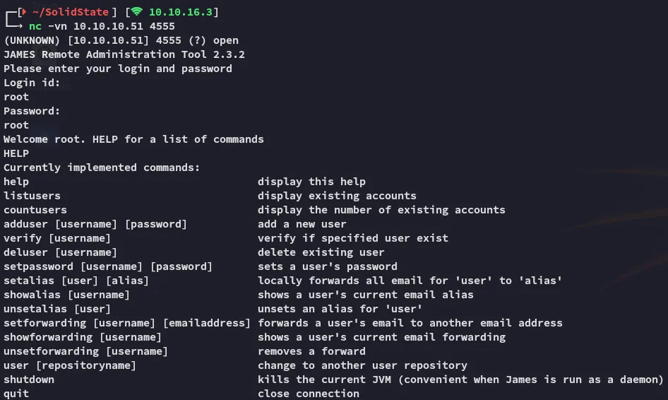Click the deluser [username] command
Viewport: 668px width, 400px height.
[61, 252]
